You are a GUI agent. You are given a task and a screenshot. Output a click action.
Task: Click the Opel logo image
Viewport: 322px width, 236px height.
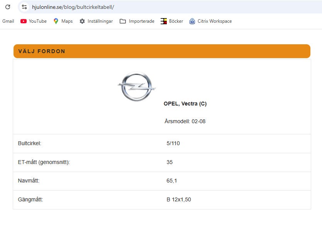coord(136,87)
